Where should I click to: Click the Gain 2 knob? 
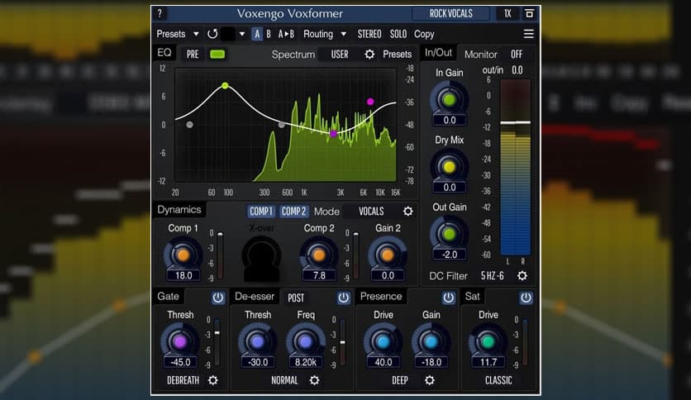click(x=388, y=255)
